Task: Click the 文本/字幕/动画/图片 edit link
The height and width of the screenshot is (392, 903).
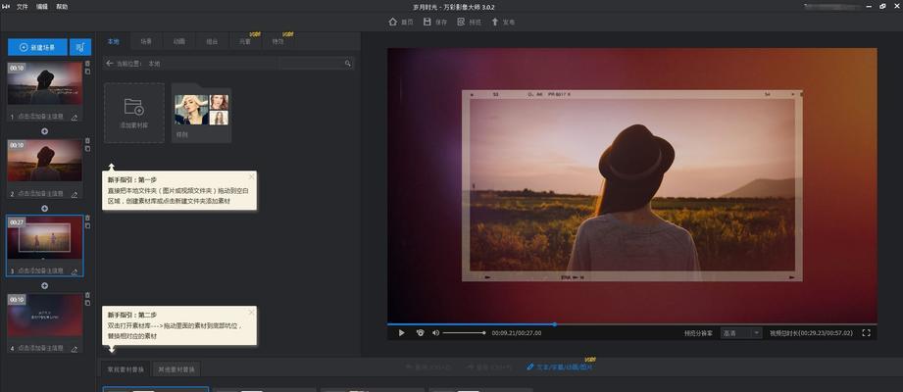Action: click(x=561, y=367)
